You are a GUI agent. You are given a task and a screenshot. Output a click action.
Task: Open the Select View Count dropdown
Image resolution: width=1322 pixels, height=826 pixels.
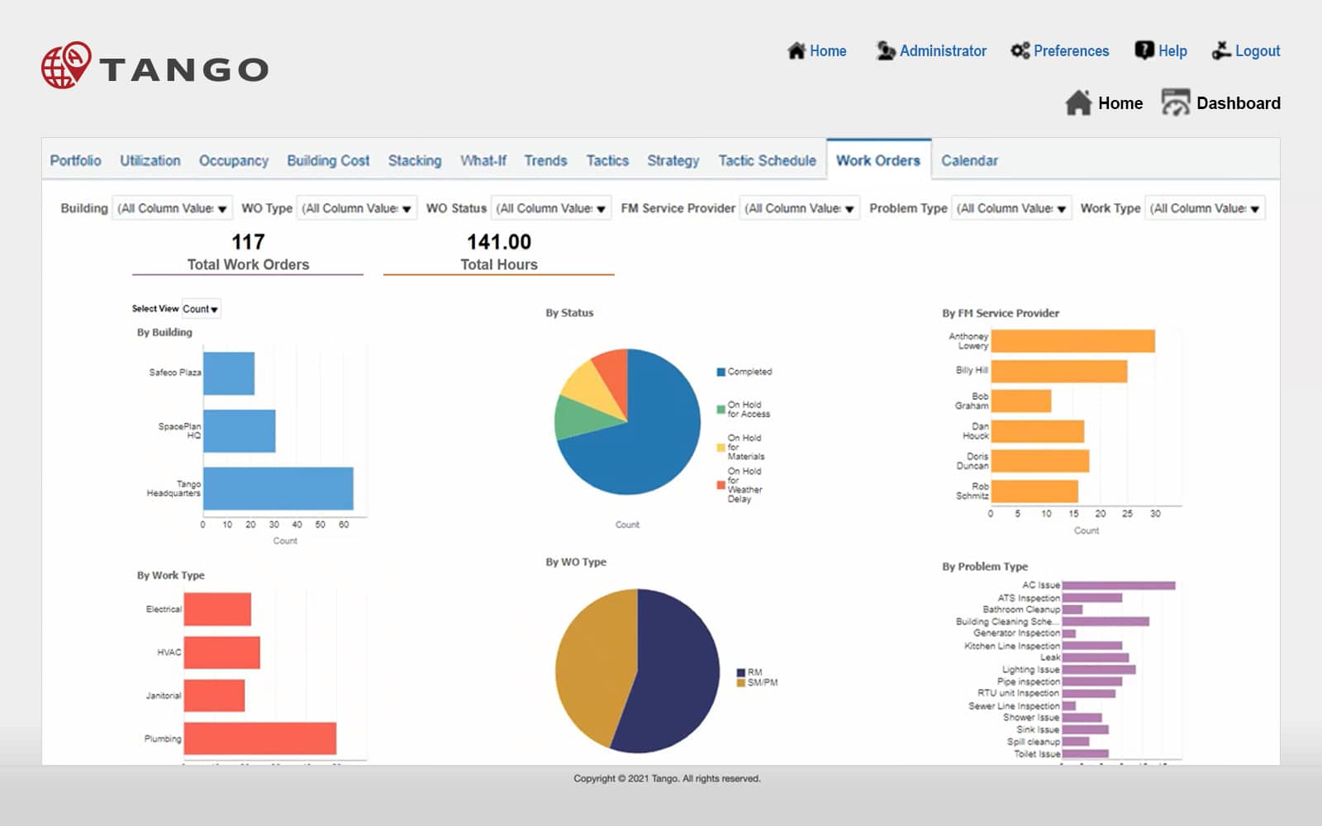coord(201,309)
